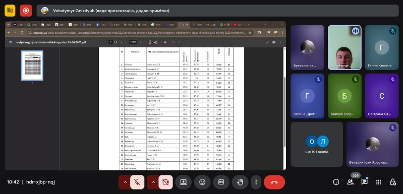Open host controls lock icon
Viewport: 403px width, 194px height.
click(393, 182)
